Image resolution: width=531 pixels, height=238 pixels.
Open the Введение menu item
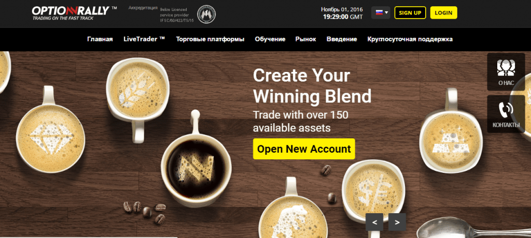coord(342,39)
